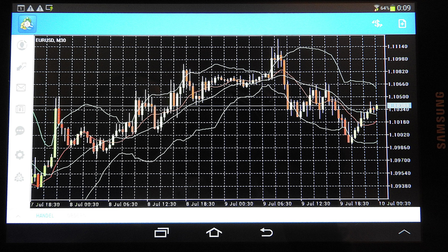Image resolution: width=448 pixels, height=252 pixels.
Task: Open News via the newspaper sidebar icon
Action: [x=21, y=109]
